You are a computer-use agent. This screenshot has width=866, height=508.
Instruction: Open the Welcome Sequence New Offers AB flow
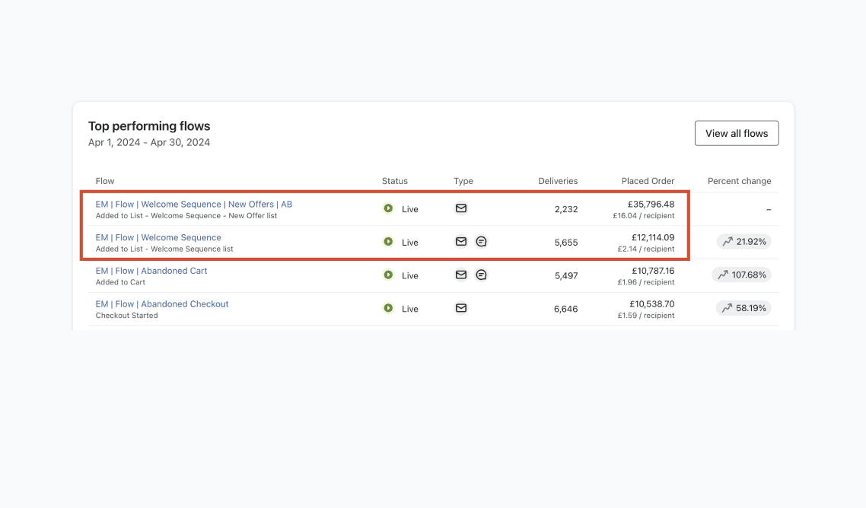[x=193, y=204]
